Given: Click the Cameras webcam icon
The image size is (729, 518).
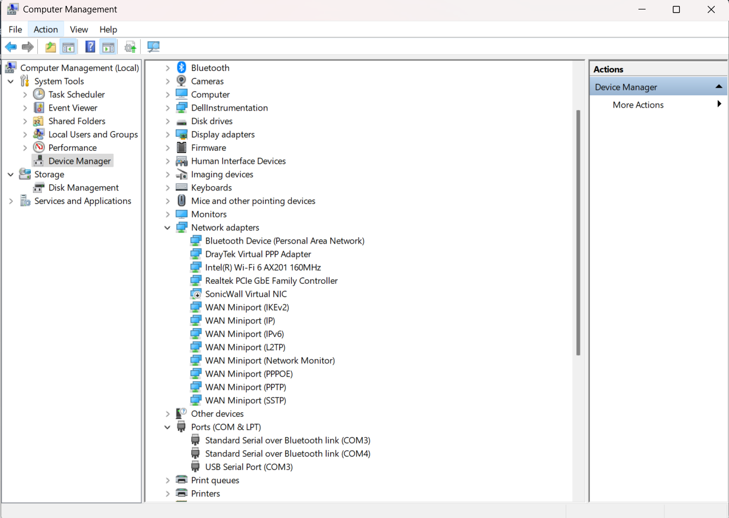Looking at the screenshot, I should pos(182,81).
